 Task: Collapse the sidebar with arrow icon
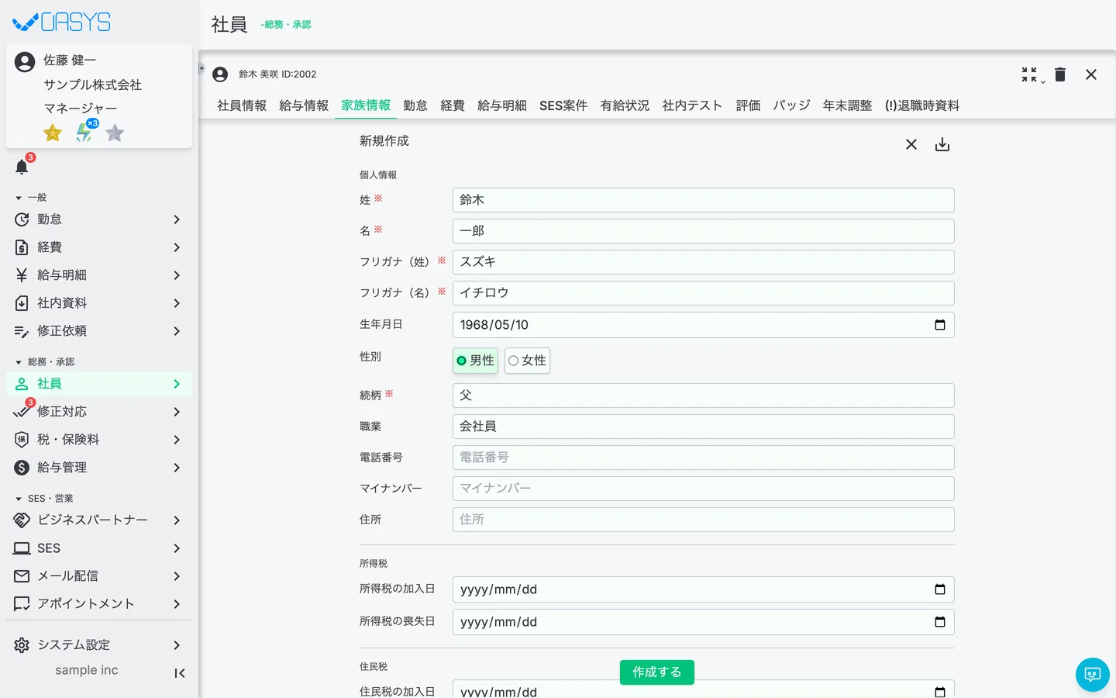(x=180, y=673)
